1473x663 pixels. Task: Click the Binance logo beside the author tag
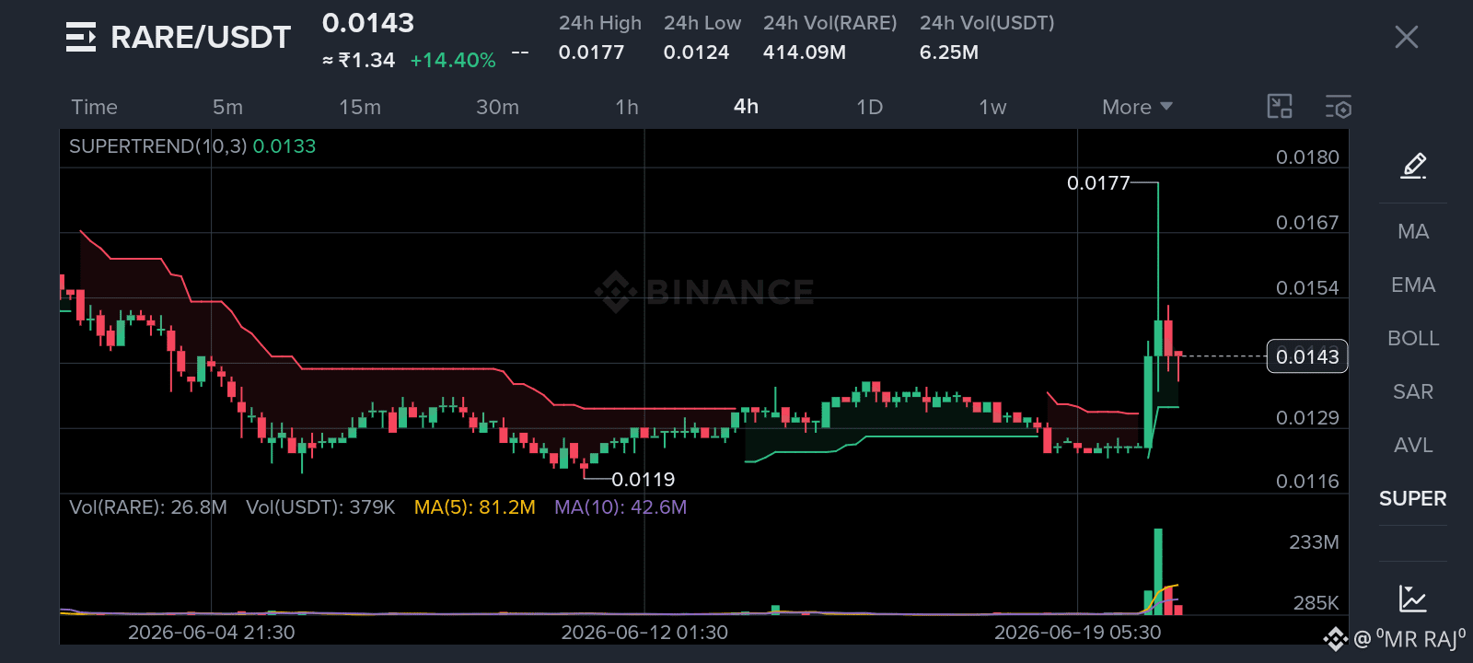(1335, 638)
